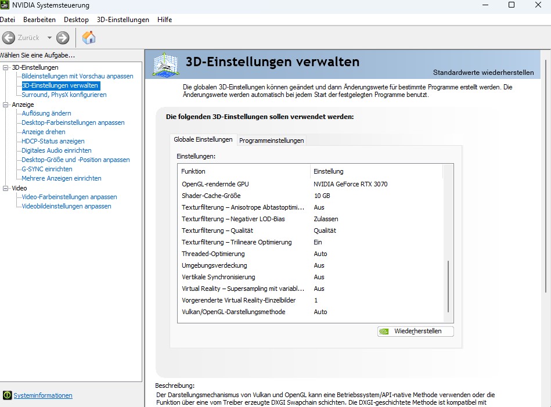Open G-SYNC einrichten

(47, 169)
